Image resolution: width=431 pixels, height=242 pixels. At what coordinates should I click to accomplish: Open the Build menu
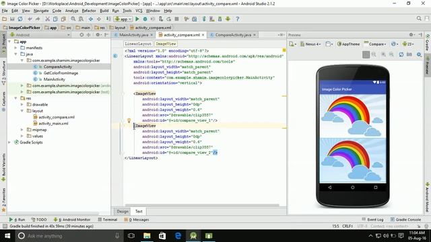[104, 11]
